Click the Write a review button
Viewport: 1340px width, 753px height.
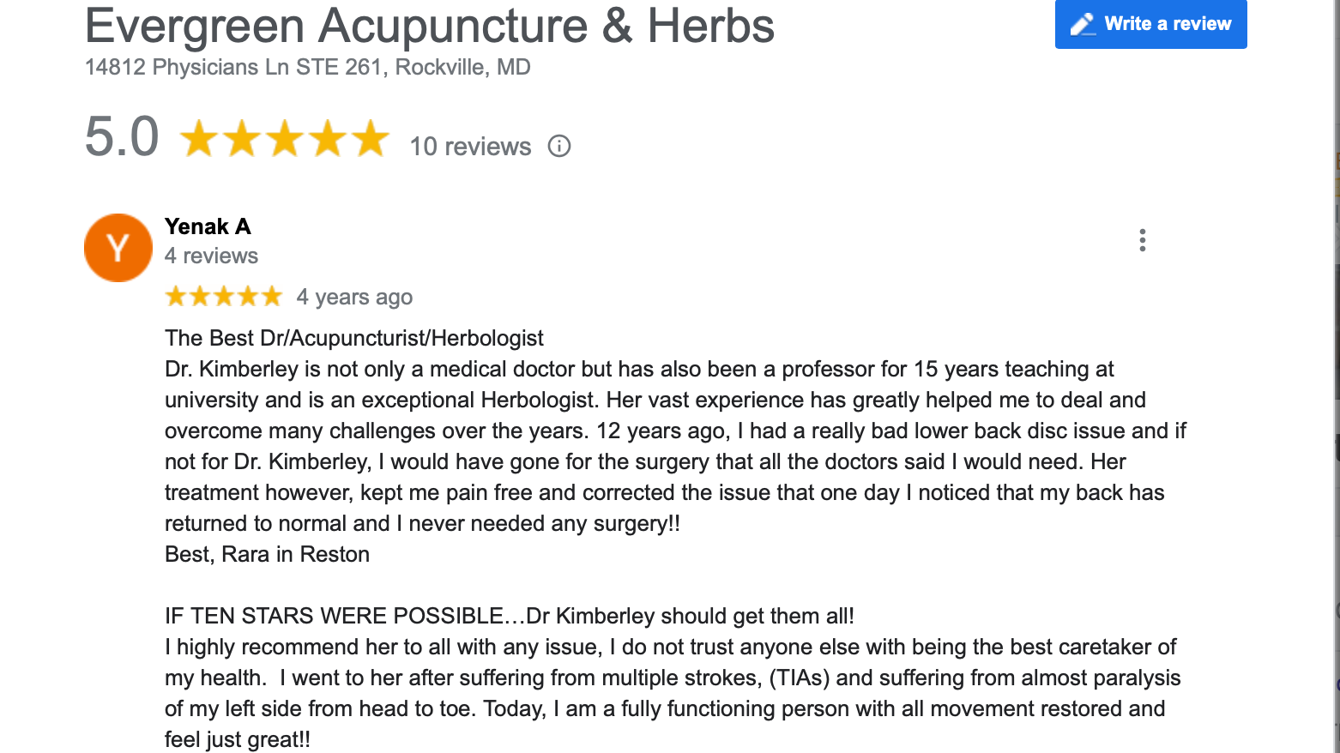click(x=1150, y=24)
